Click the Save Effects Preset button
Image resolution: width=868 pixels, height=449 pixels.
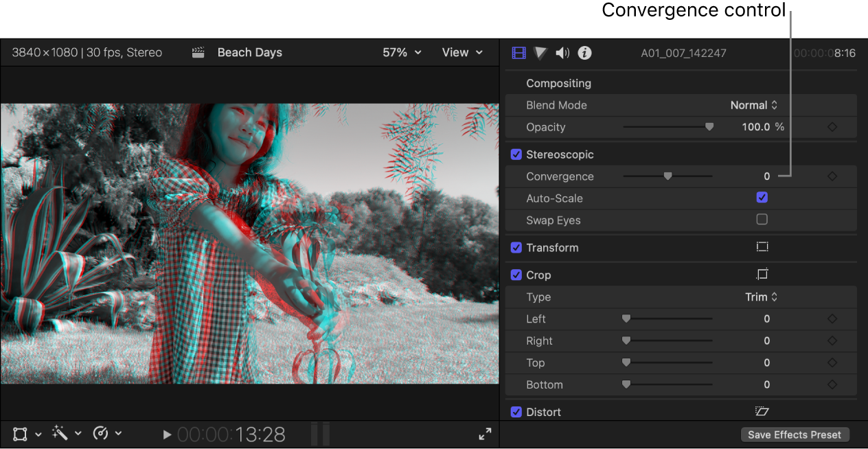pos(795,434)
